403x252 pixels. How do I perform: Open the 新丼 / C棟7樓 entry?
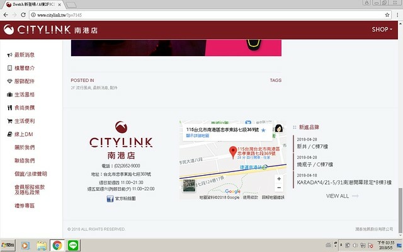click(x=312, y=147)
